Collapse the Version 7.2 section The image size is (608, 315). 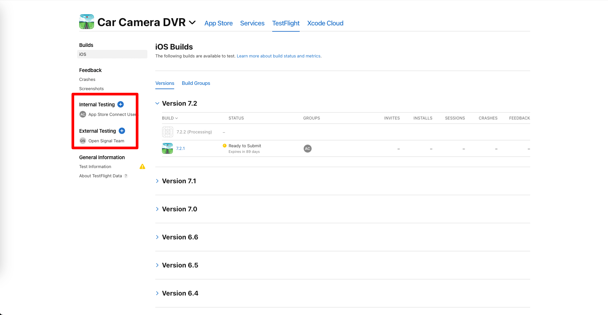[x=157, y=103]
